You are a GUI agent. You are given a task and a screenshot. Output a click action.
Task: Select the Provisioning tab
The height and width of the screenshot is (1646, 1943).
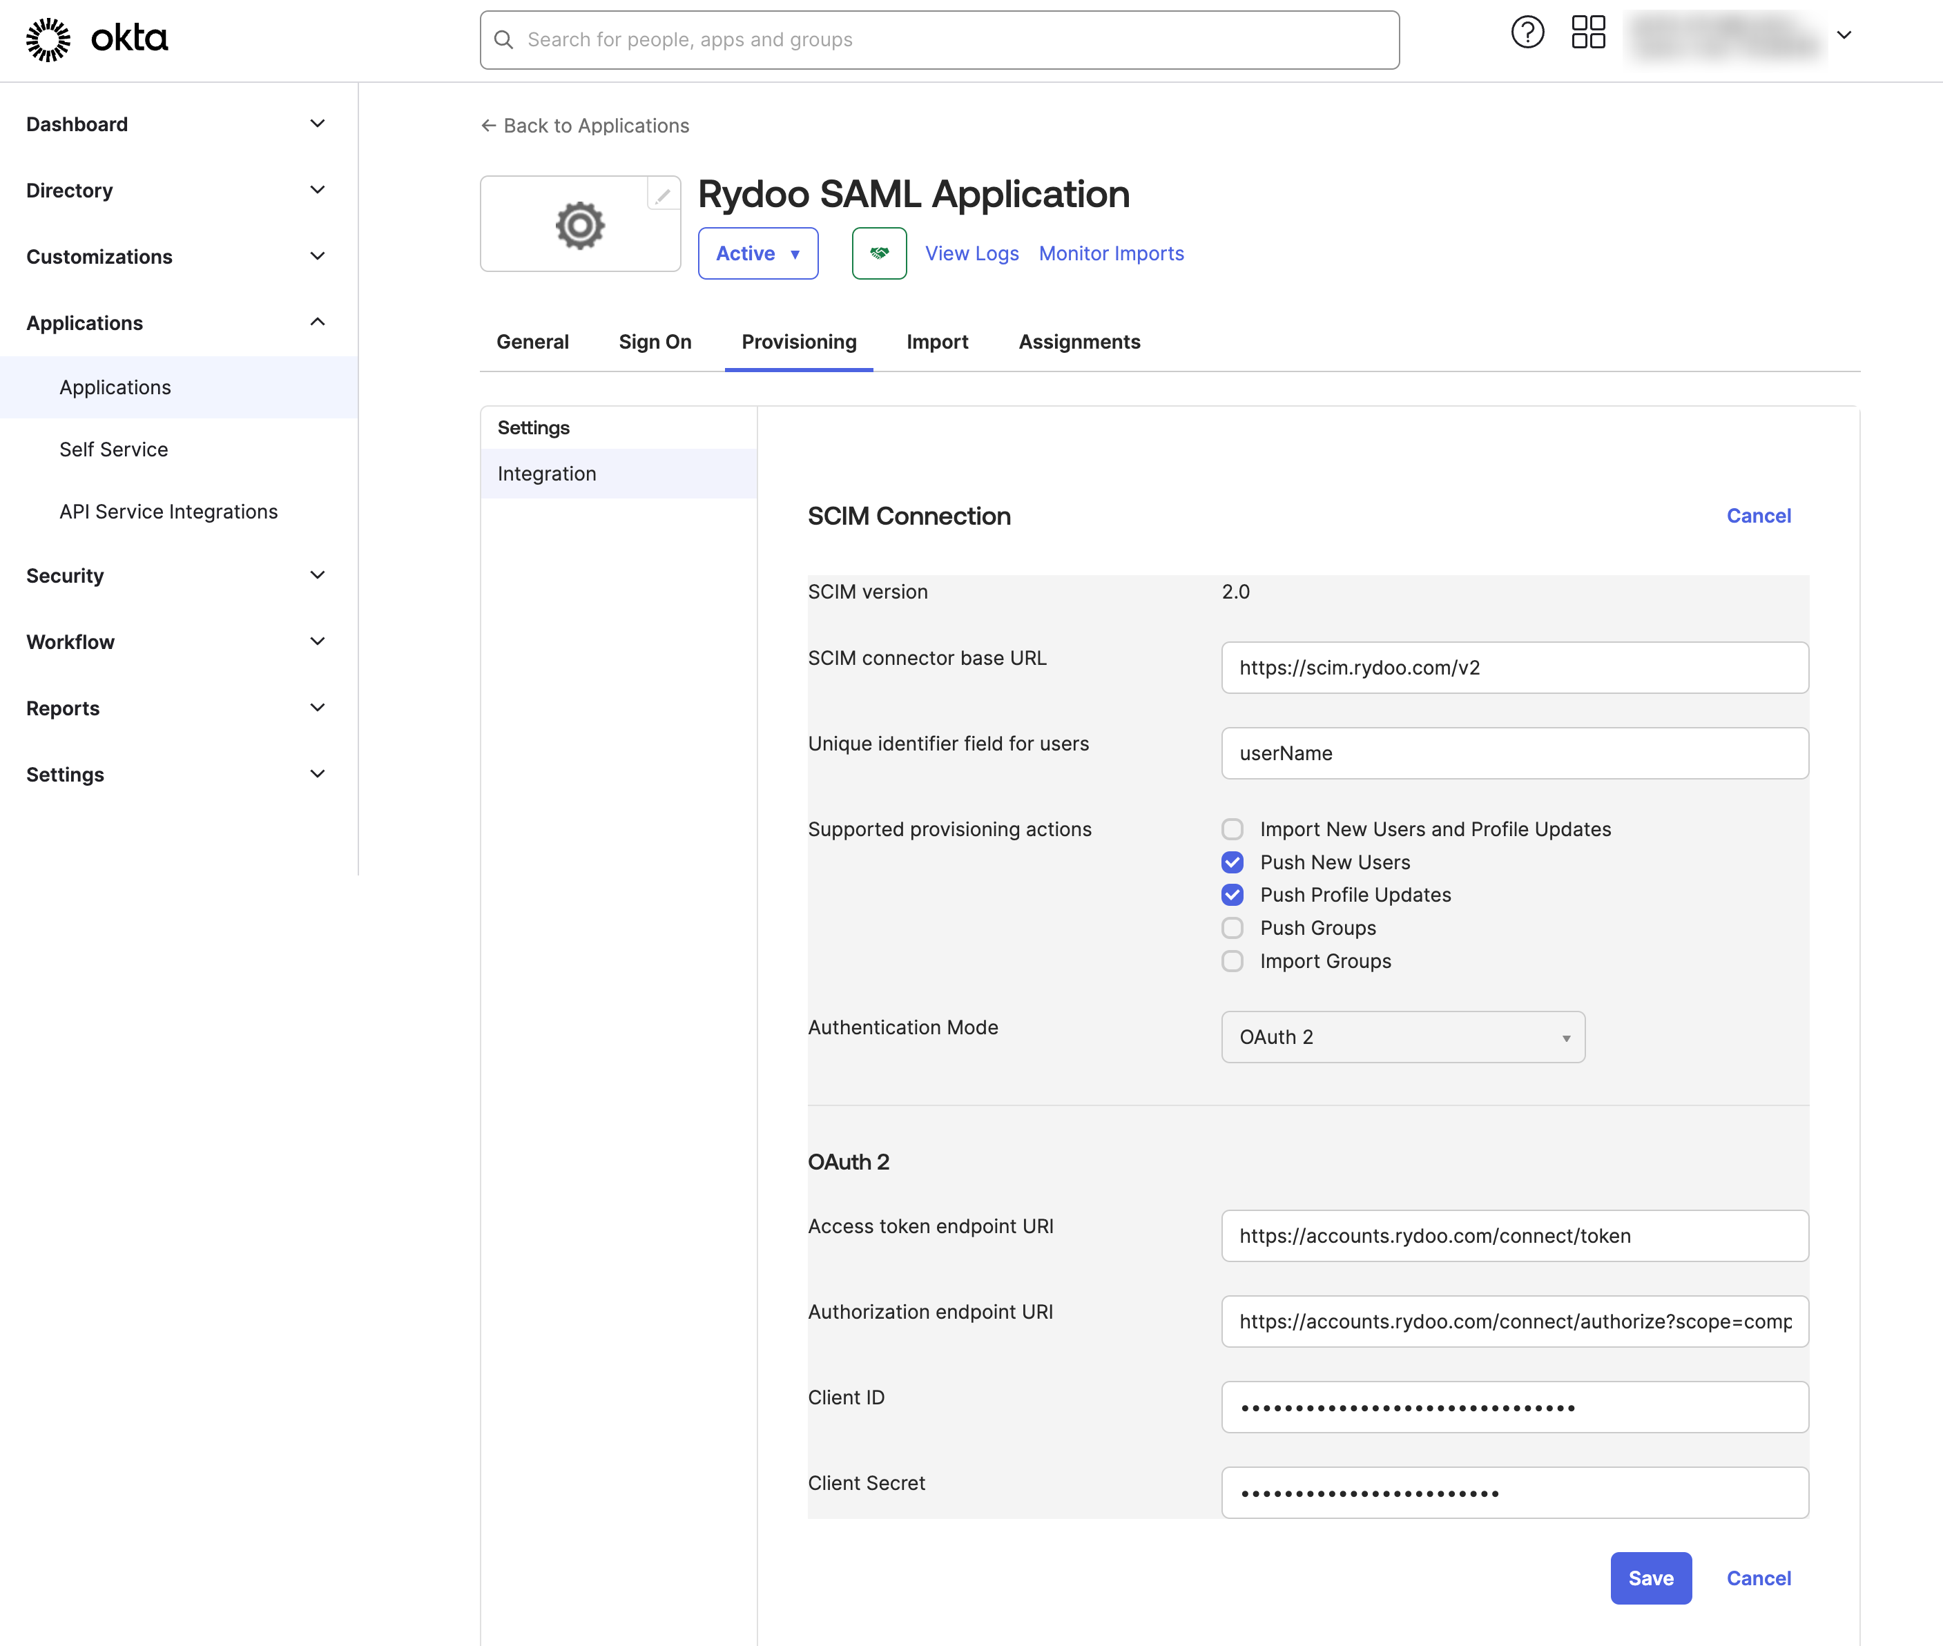[x=799, y=342]
